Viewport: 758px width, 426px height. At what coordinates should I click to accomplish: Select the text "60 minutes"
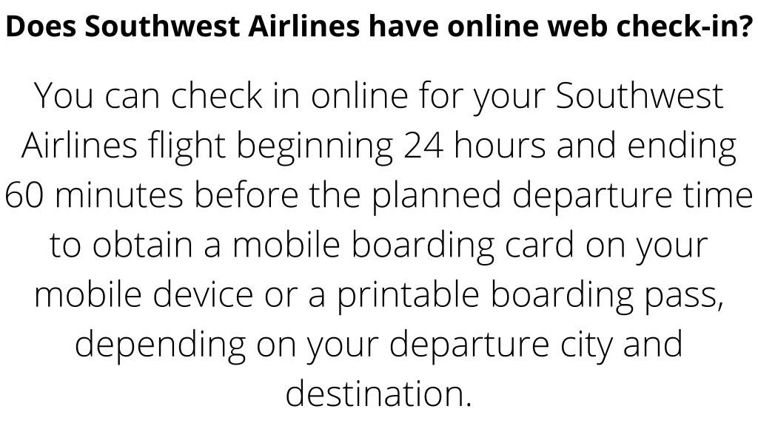point(94,195)
